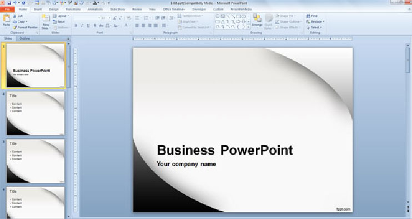Click the Save icon in quick access toolbar

coord(9,3)
